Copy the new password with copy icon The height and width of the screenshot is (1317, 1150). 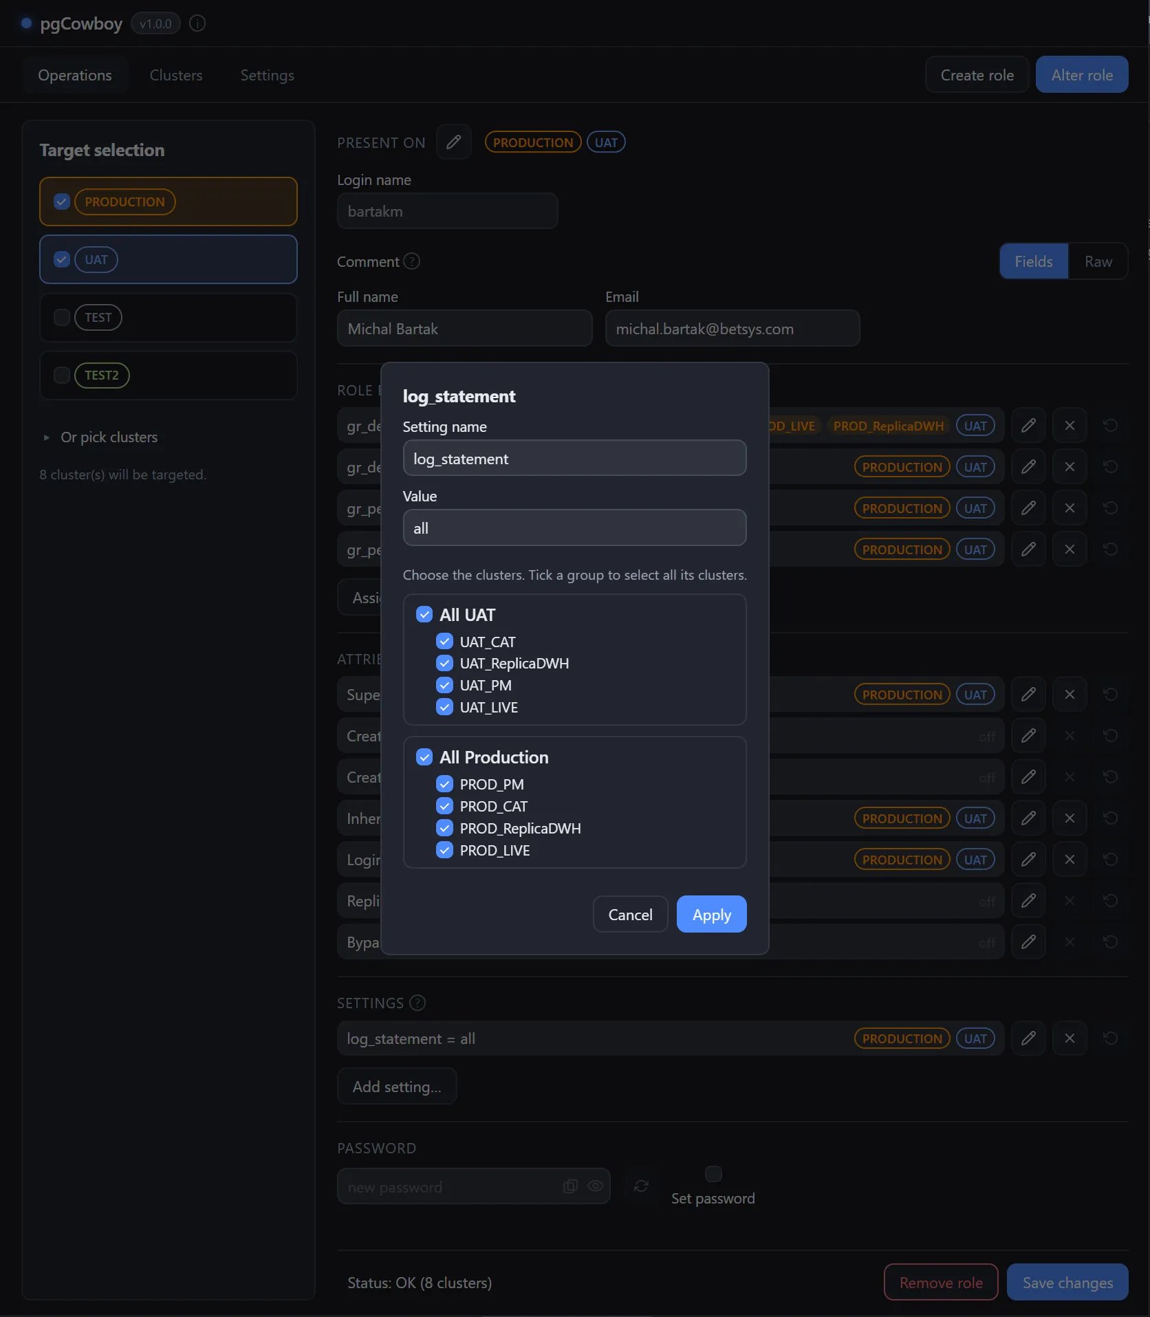[570, 1186]
